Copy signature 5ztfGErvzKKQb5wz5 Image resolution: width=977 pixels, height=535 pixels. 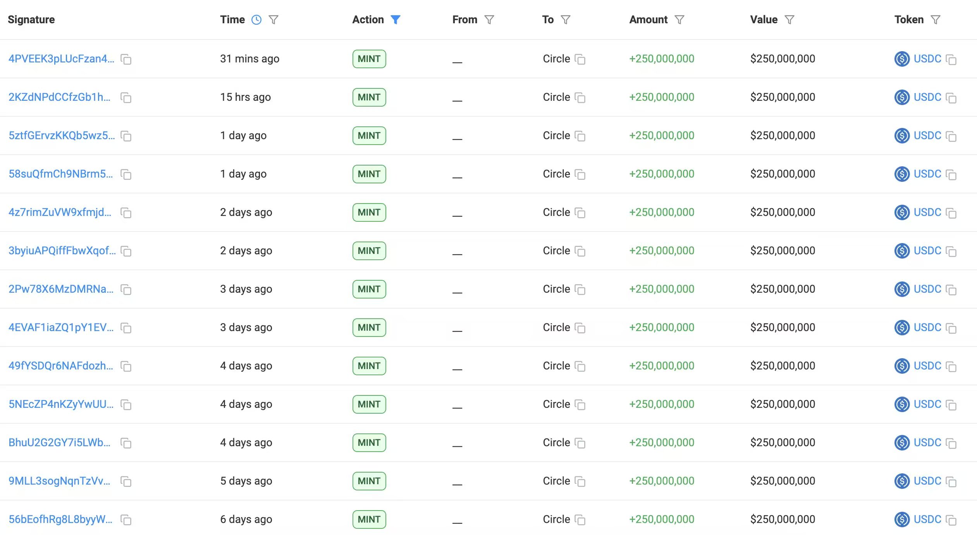(126, 136)
